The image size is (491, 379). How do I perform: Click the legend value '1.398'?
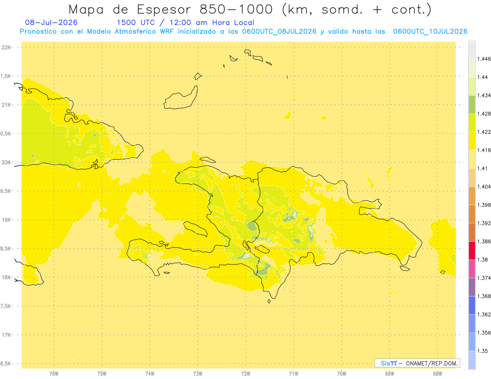pyautogui.click(x=484, y=205)
